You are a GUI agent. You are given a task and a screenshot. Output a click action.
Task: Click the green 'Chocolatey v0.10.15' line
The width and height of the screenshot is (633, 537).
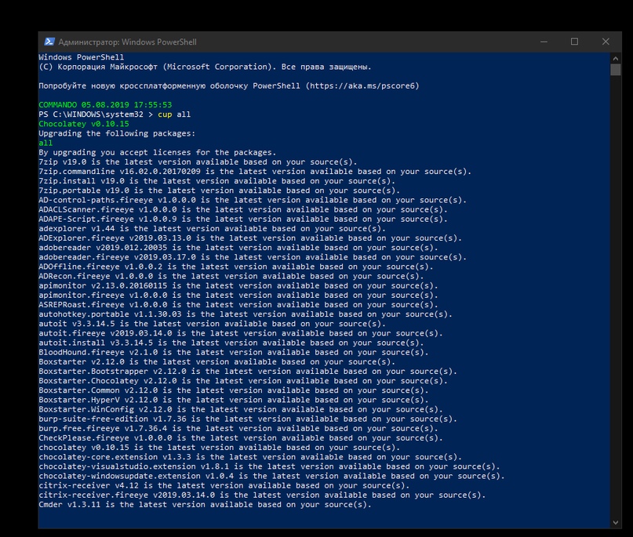[x=84, y=124]
